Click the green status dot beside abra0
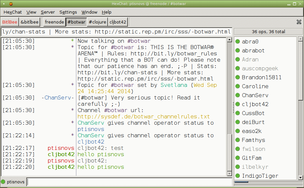This screenshot has width=304, height=188. point(238,41)
